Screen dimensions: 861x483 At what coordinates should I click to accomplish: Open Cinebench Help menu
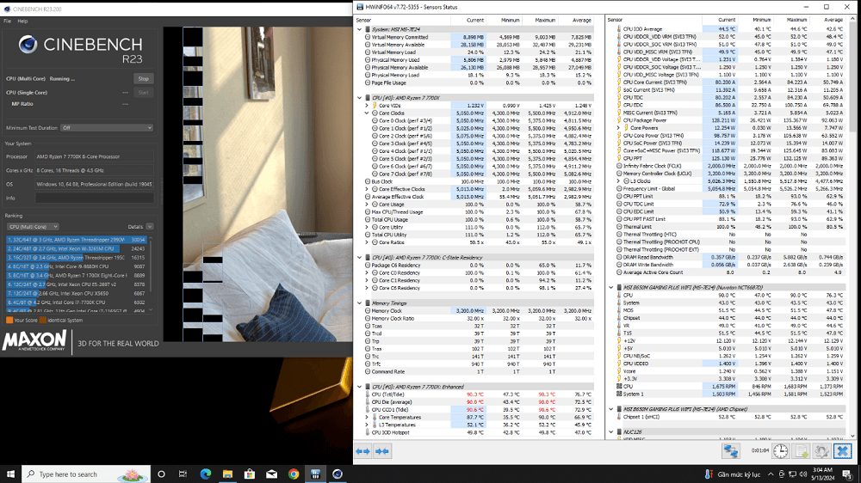pyautogui.click(x=22, y=21)
